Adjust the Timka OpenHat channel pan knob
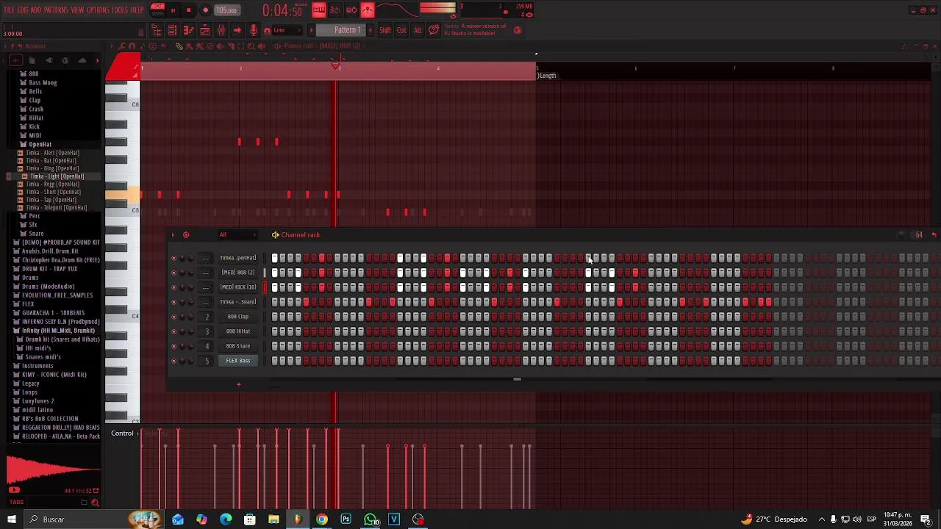Viewport: 941px width, 529px height. coord(183,258)
